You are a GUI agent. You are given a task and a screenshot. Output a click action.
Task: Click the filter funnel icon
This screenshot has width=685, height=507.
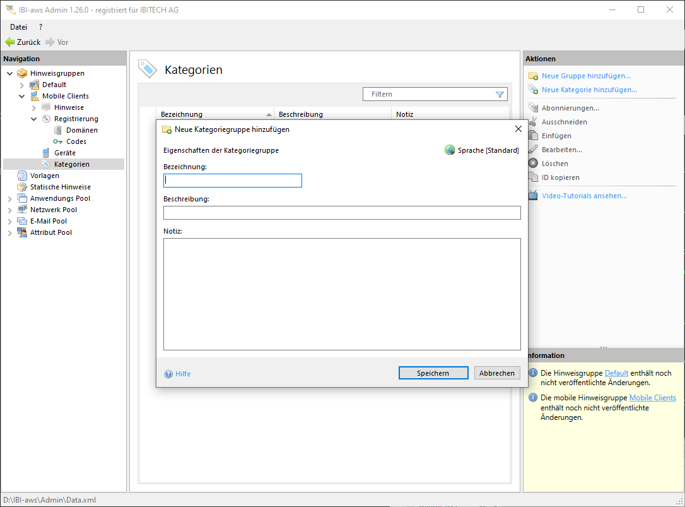500,95
